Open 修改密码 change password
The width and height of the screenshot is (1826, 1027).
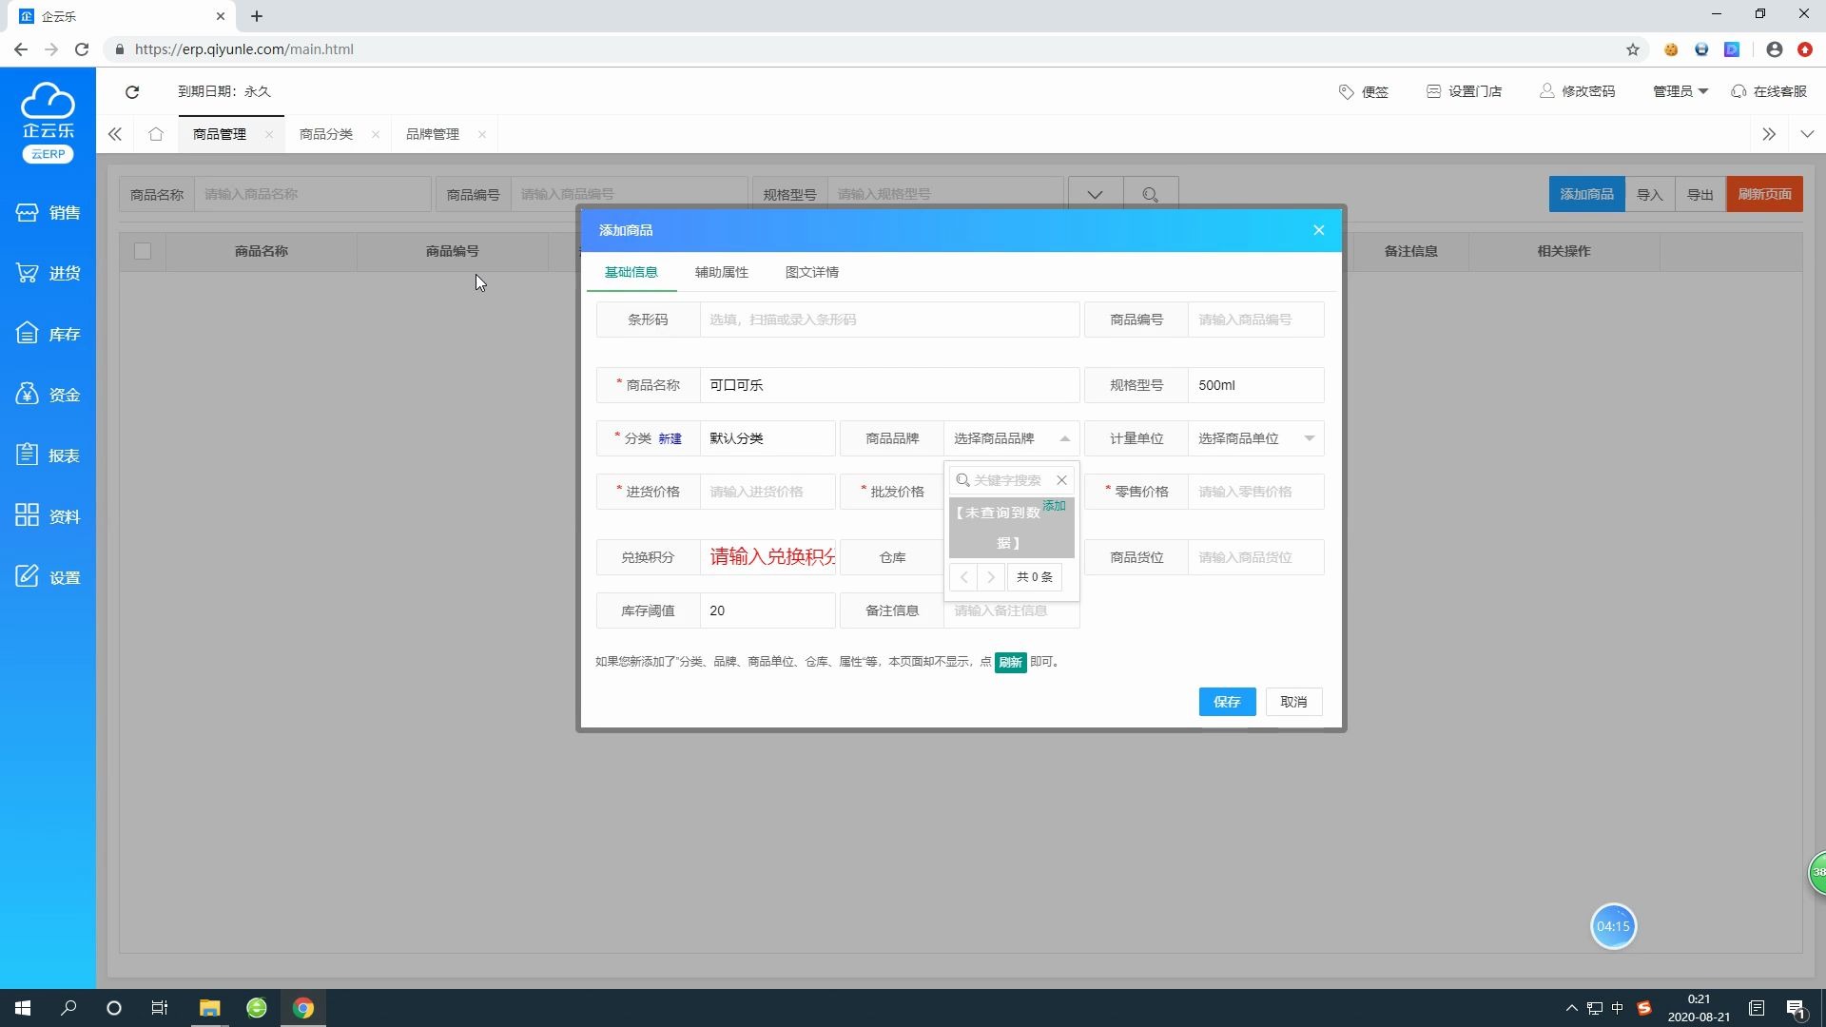(1578, 91)
